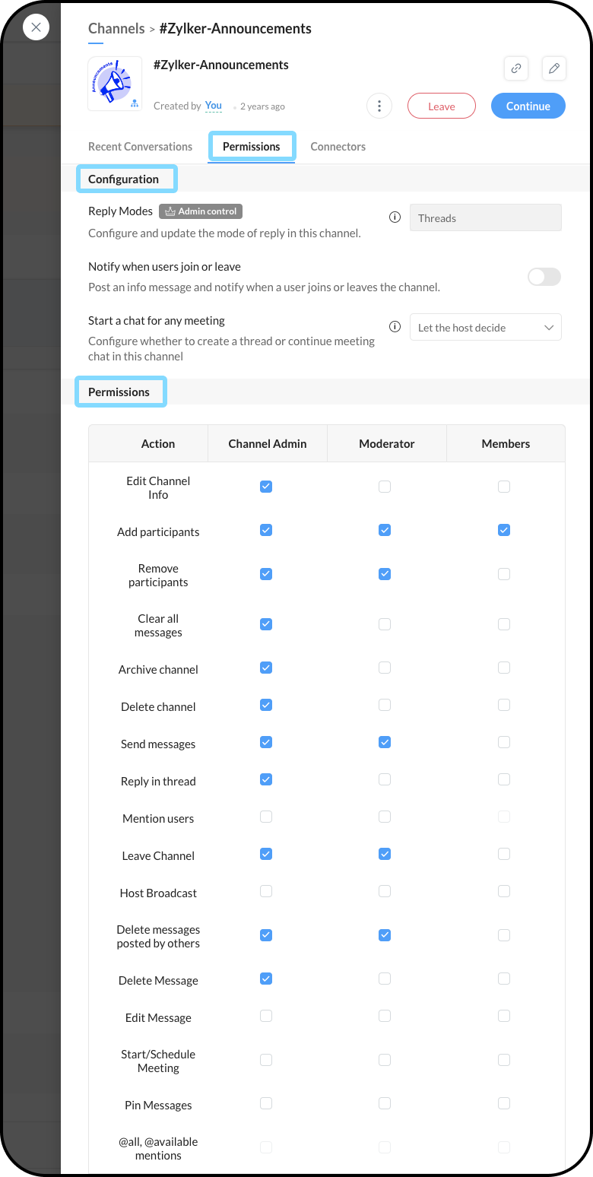Enable Edit Channel Info for Moderator
The image size is (593, 1177).
385,487
